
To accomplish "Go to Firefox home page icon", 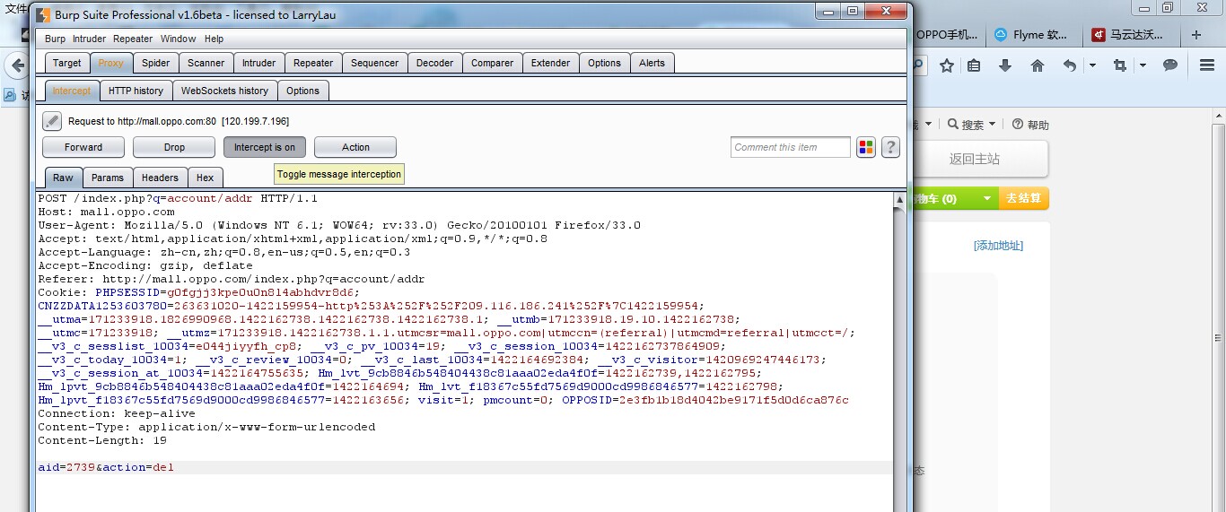I will pyautogui.click(x=1038, y=65).
